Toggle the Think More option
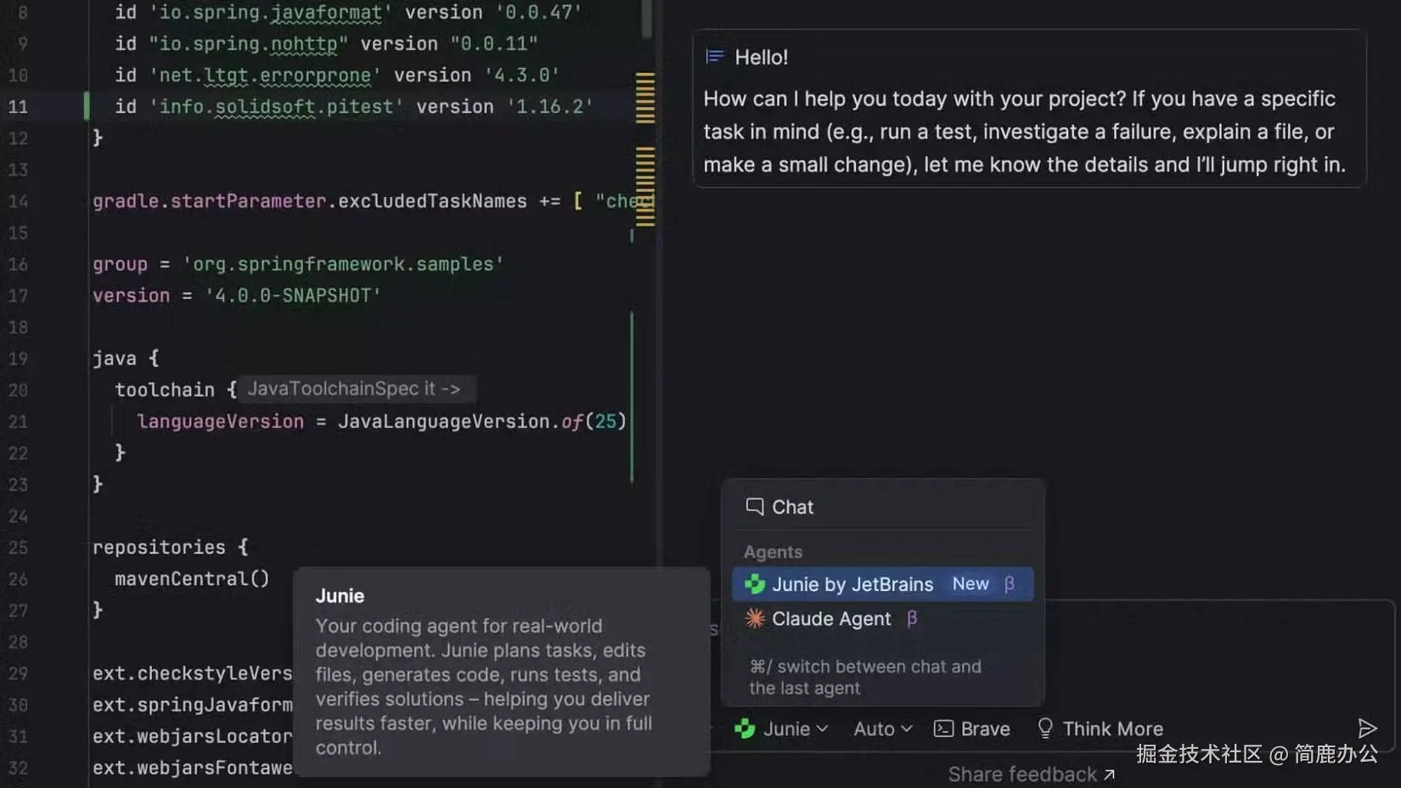1401x788 pixels. 1100,728
